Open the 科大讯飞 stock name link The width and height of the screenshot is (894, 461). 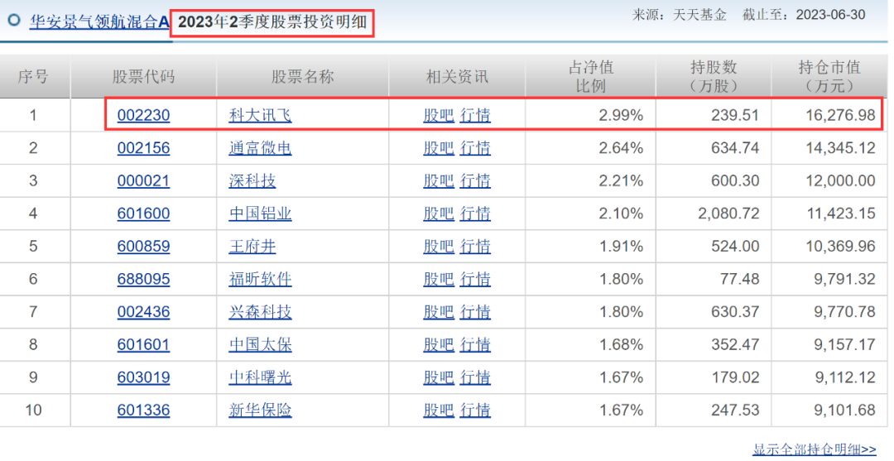260,116
